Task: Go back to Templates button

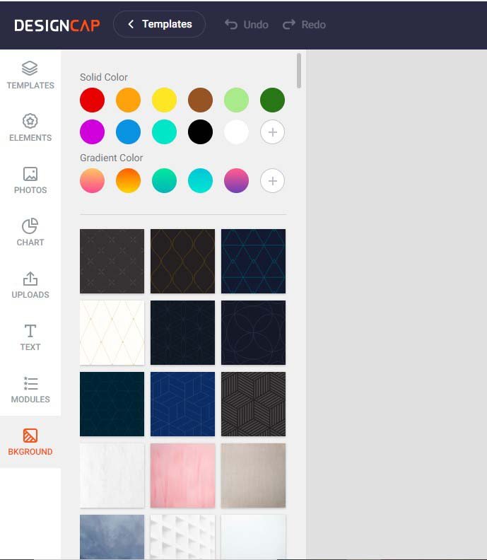Action: pyautogui.click(x=159, y=24)
